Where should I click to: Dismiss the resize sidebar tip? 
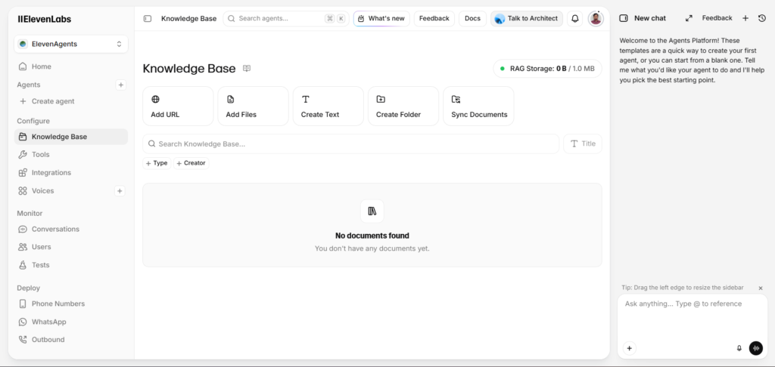[x=761, y=288]
